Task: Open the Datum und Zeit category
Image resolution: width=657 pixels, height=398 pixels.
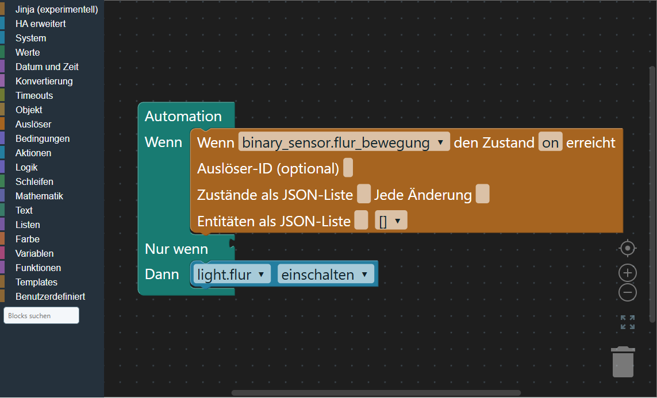Action: point(52,67)
